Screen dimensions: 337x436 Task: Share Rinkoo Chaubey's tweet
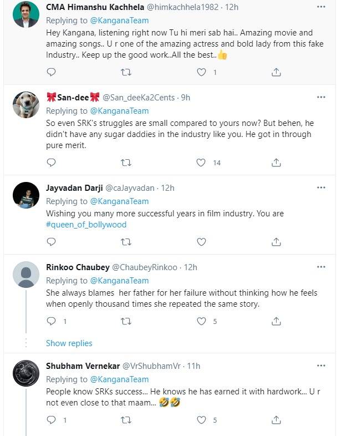coord(276,321)
